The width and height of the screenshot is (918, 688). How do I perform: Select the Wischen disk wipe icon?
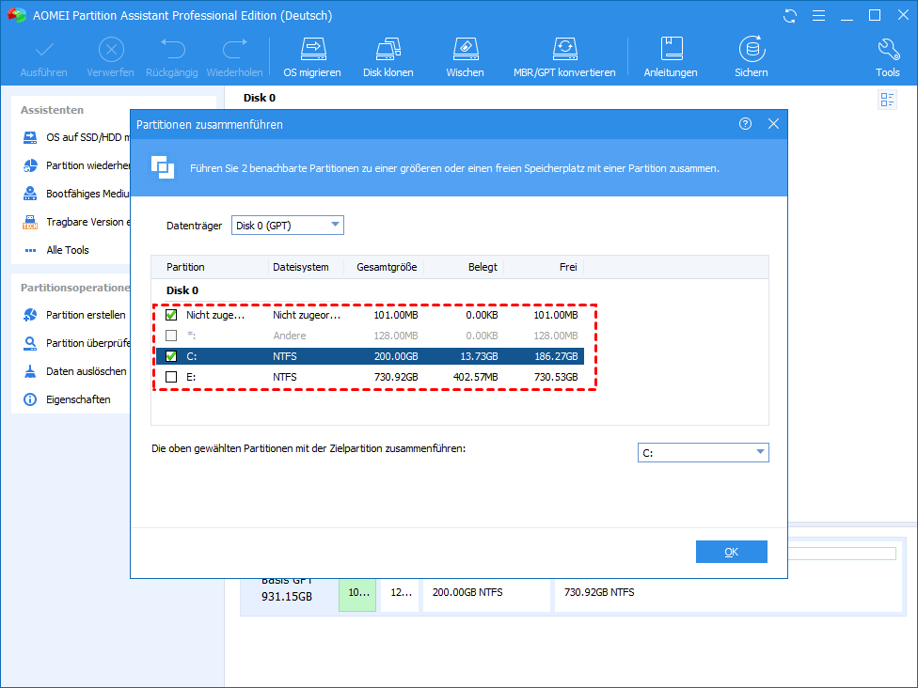point(466,49)
